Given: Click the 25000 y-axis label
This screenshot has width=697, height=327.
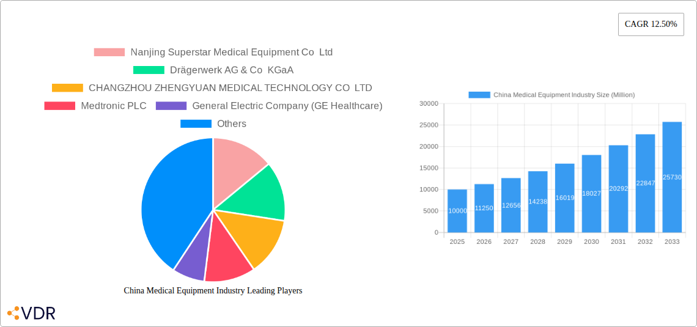Looking at the screenshot, I should pyautogui.click(x=429, y=125).
